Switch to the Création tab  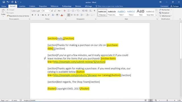coord(32,6)
